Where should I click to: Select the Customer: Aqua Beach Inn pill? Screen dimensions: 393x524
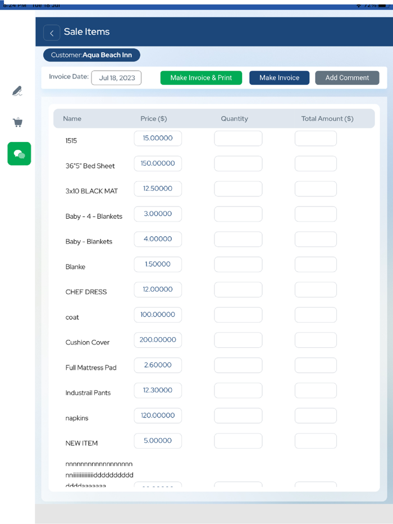click(x=92, y=55)
